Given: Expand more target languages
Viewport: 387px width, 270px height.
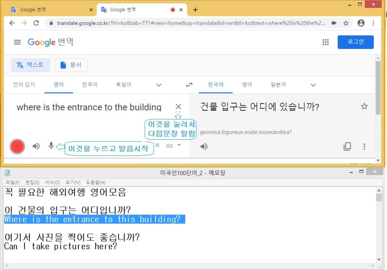Looking at the screenshot, I should pos(313,85).
